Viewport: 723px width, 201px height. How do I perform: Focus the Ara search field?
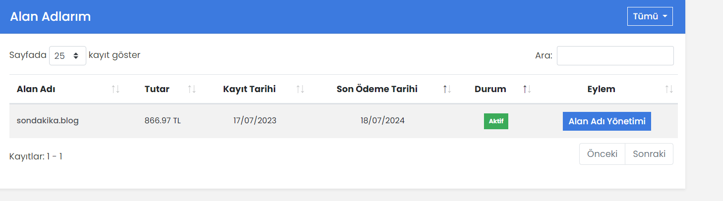(x=615, y=55)
